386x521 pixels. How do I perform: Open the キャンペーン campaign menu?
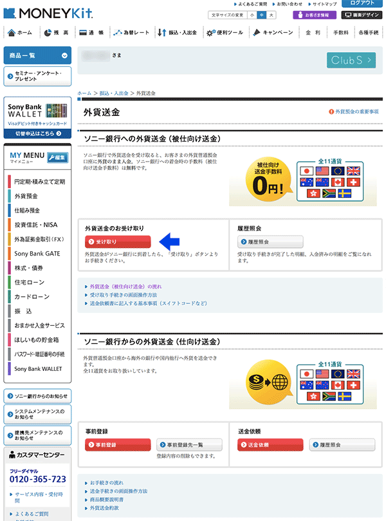coord(273,33)
